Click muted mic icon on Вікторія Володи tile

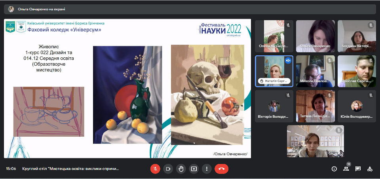pos(288,95)
